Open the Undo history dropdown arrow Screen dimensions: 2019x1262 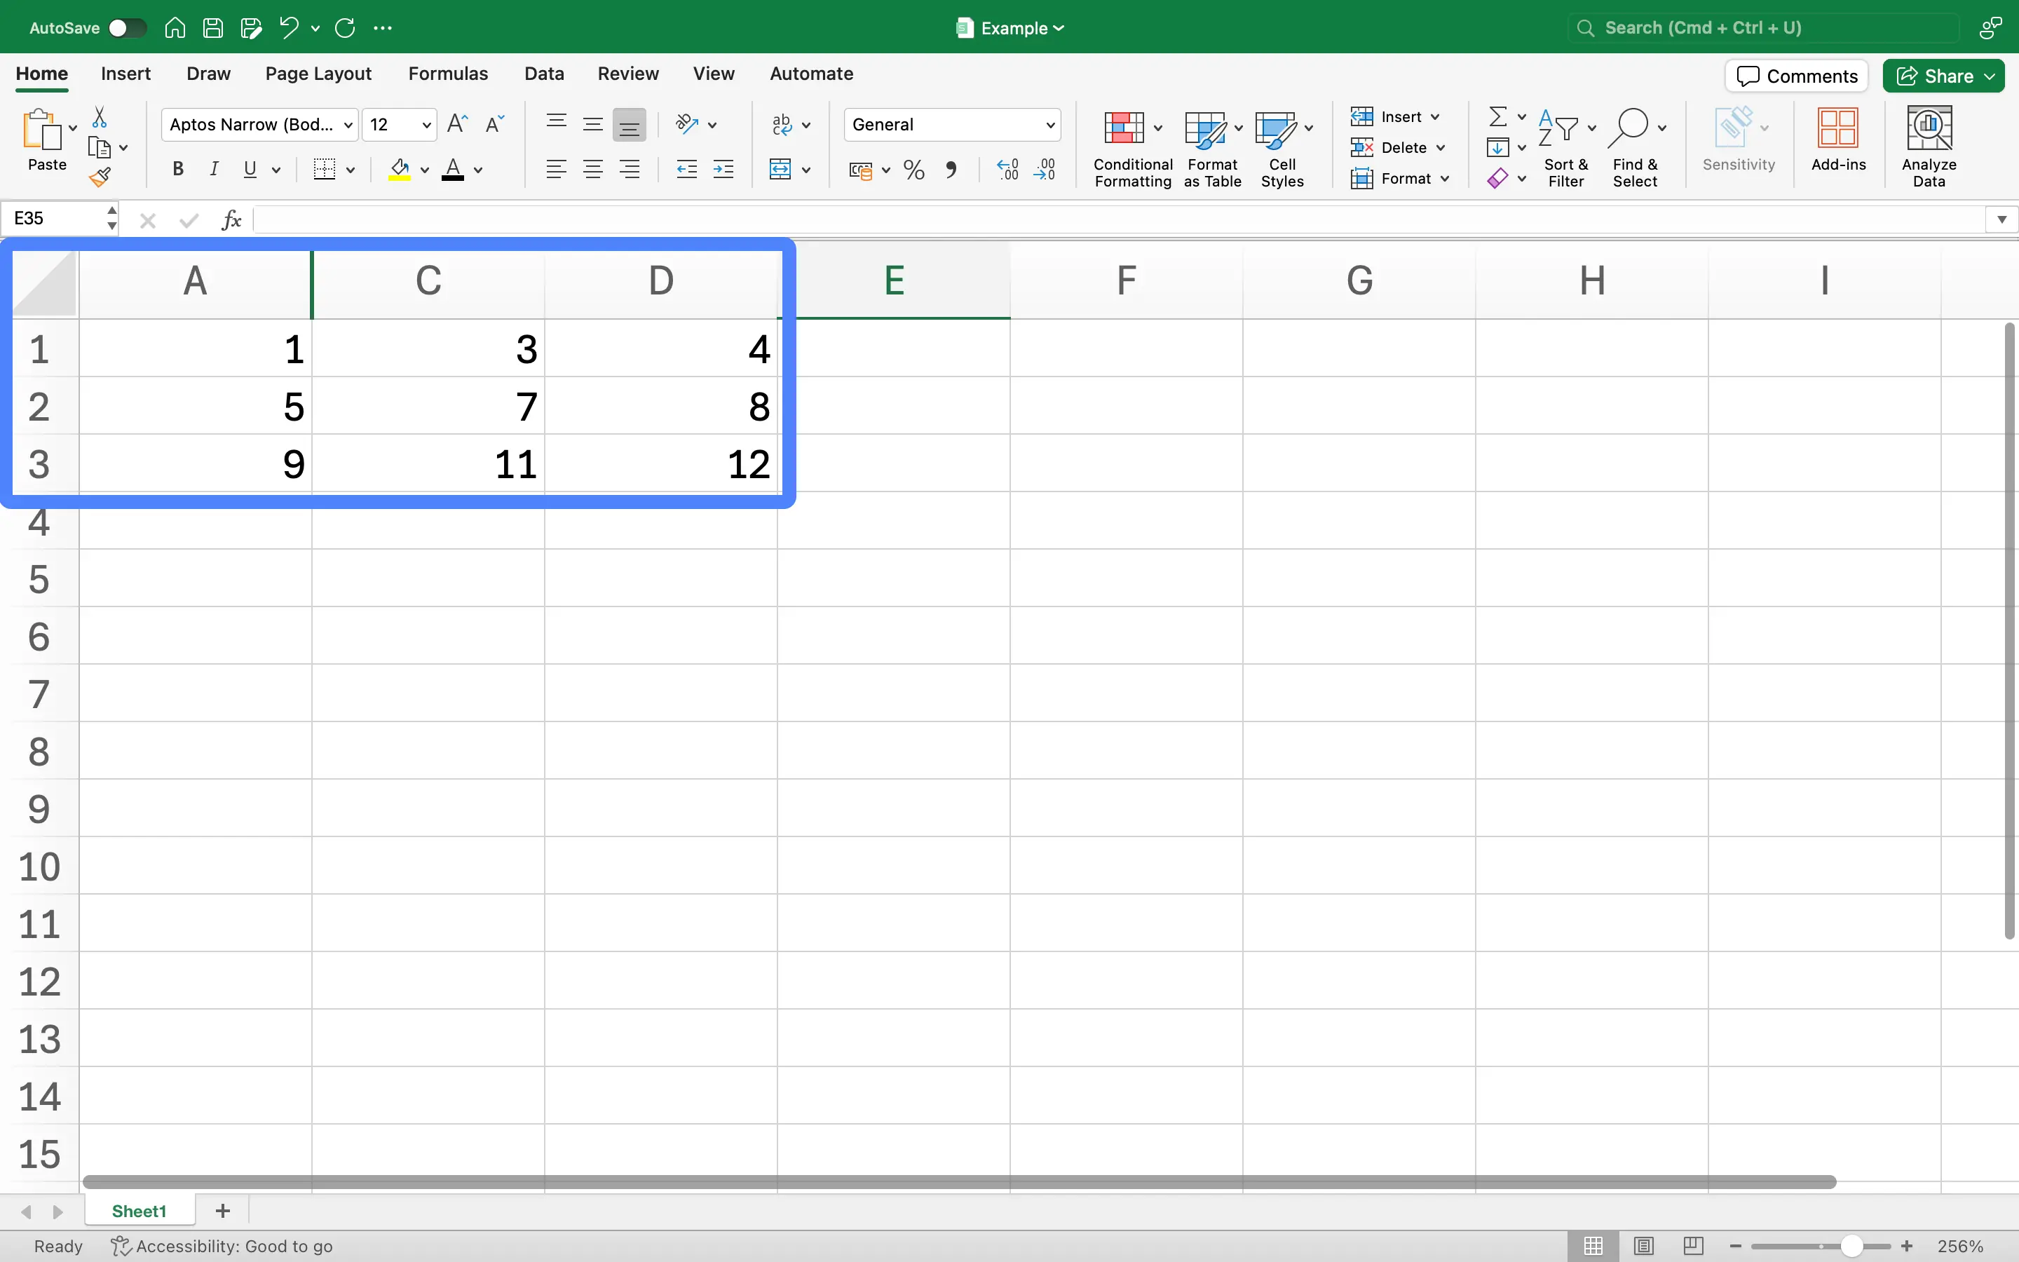(x=315, y=28)
